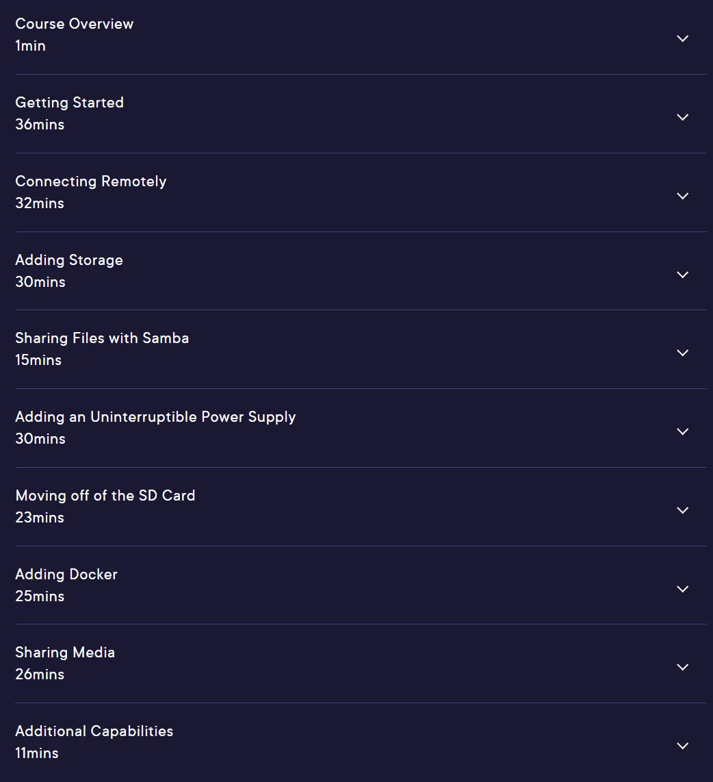The height and width of the screenshot is (782, 713).
Task: Click the Sharing Media module title
Action: 65,653
